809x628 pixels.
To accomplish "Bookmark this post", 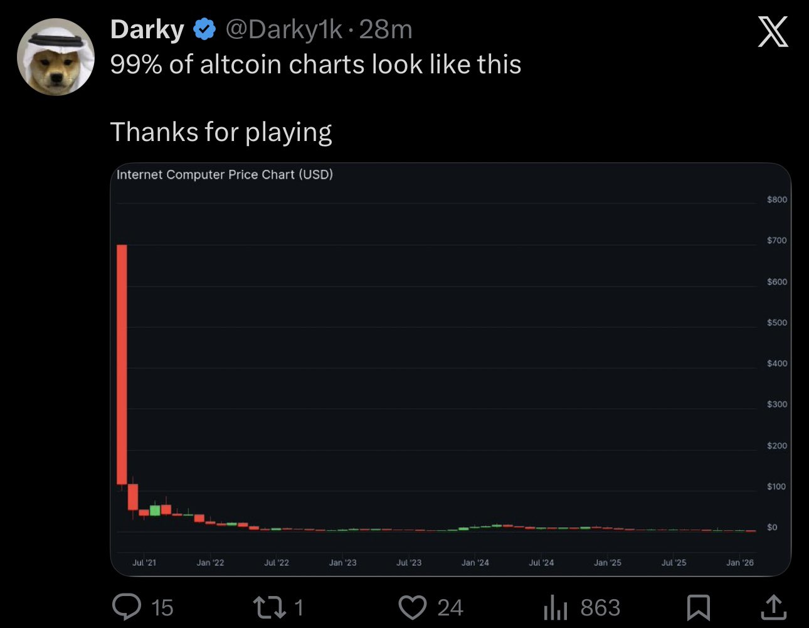I will point(698,607).
